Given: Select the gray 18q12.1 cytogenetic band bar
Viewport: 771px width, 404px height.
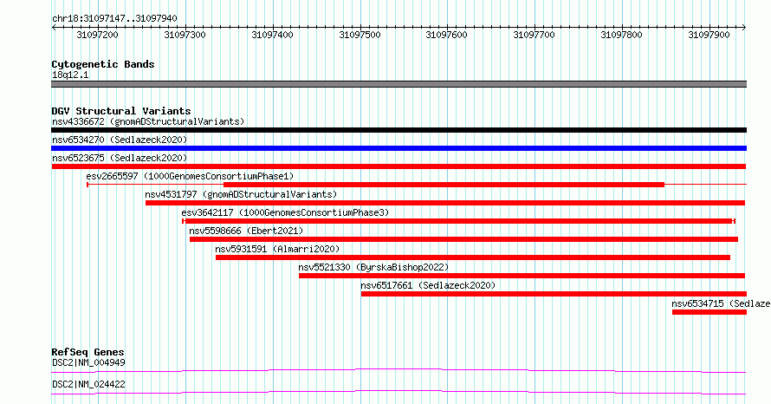Looking at the screenshot, I should coord(398,84).
